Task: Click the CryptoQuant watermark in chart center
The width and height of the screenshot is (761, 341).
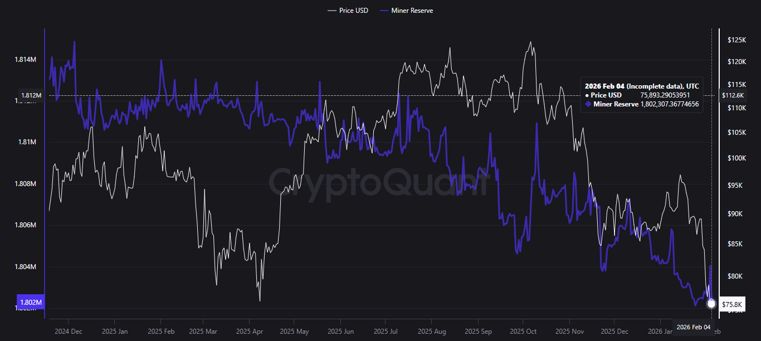Action: point(379,182)
